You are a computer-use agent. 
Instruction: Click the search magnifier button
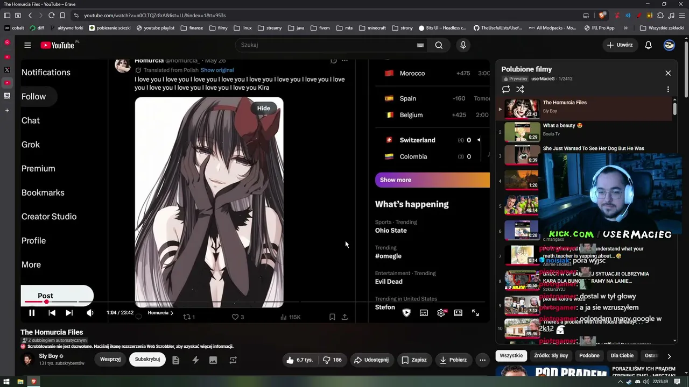439,45
